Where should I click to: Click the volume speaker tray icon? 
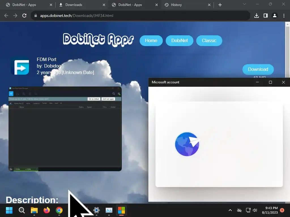[x=255, y=210]
